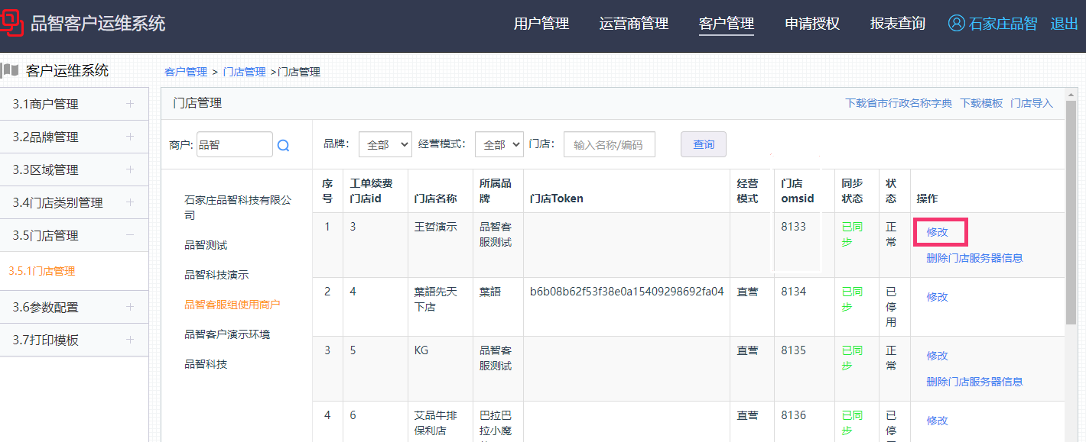Screen dimensions: 1086x442
Task: Click the 石家庄品智 username link
Action: [x=1003, y=24]
